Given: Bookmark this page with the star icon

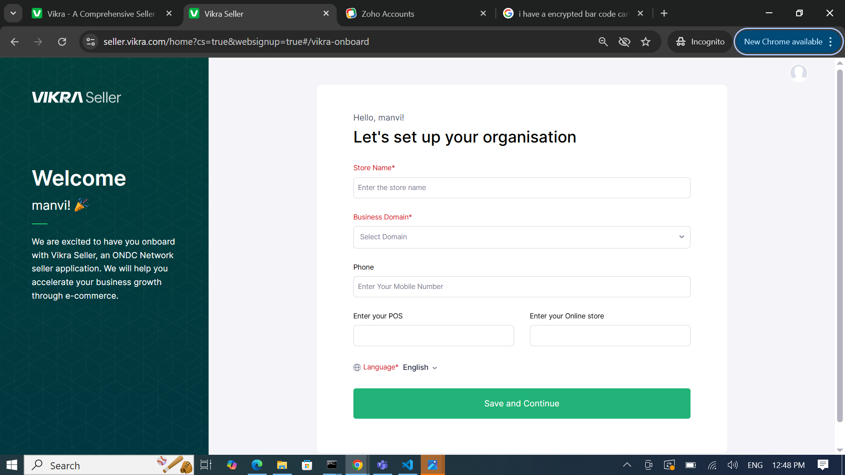Looking at the screenshot, I should [x=646, y=42].
